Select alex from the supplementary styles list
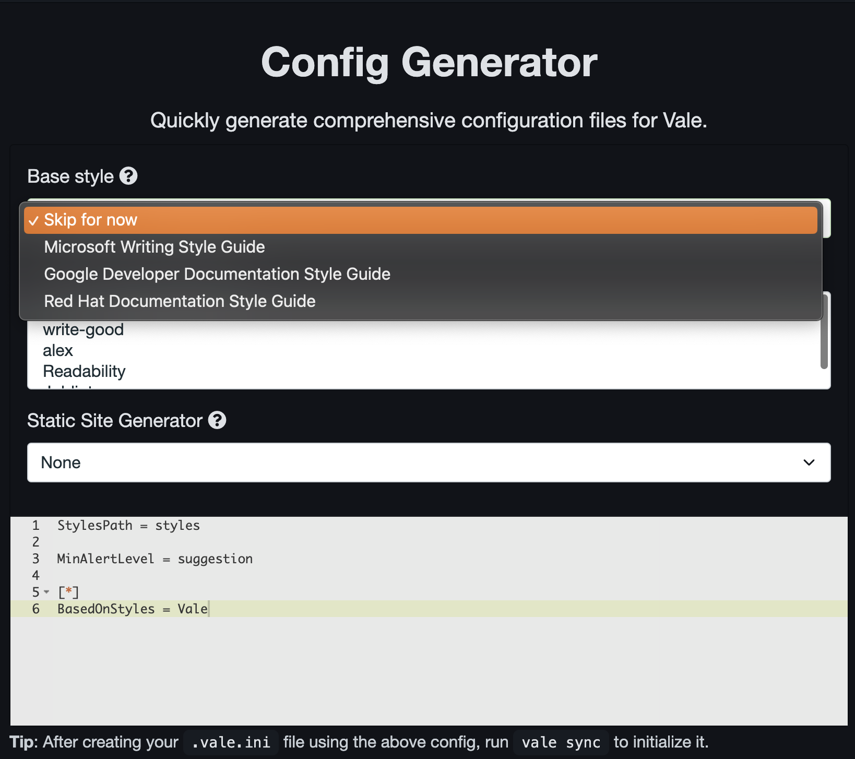This screenshot has width=855, height=759. click(x=58, y=350)
